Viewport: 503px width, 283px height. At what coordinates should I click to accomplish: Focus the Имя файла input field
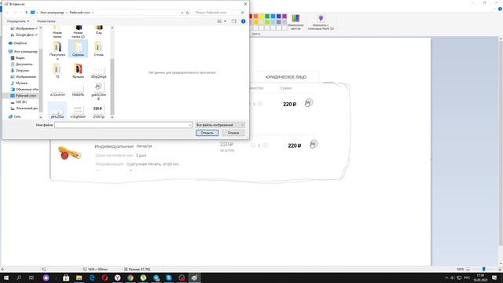click(x=123, y=125)
